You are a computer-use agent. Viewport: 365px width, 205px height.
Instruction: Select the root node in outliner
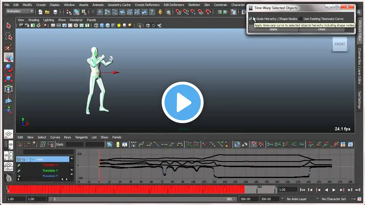point(43,159)
